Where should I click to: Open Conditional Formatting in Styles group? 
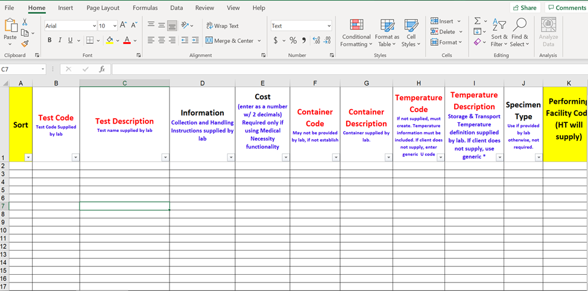356,32
